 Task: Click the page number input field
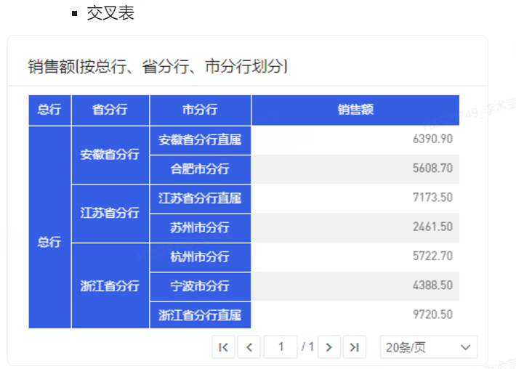(x=281, y=347)
